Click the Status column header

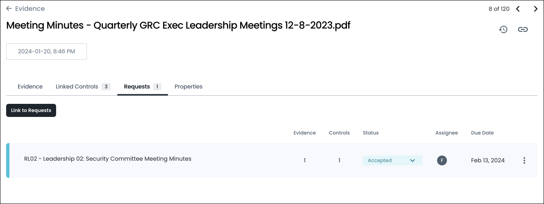click(x=371, y=133)
